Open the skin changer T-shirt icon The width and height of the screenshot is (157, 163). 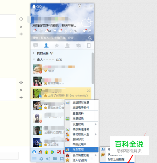[x=84, y=31]
